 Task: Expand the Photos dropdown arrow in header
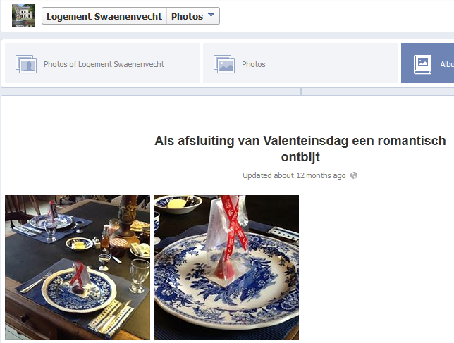tap(211, 15)
